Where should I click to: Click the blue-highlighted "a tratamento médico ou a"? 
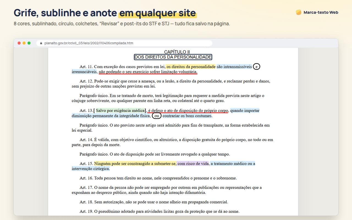[233, 164]
